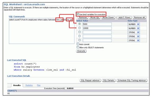Click the 'from hr.employees' line in last executed SQL
This screenshot has width=152, height=97.
(x=27, y=67)
